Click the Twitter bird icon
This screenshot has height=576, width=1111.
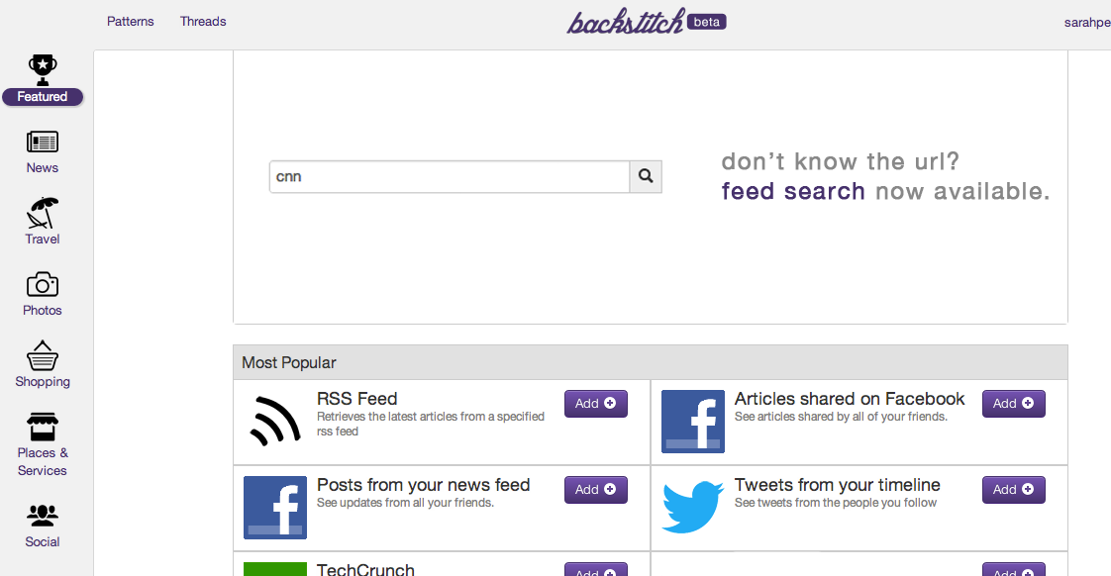coord(692,507)
